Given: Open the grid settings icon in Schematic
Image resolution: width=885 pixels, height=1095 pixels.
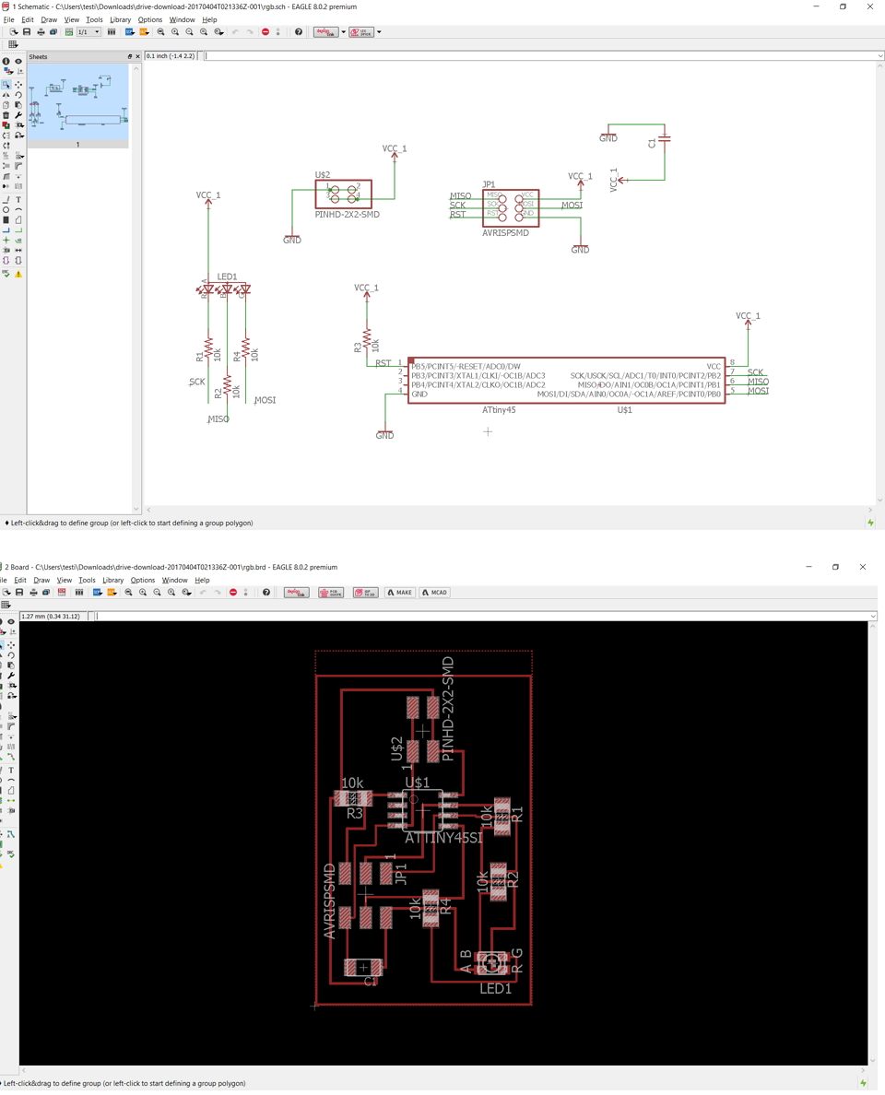Looking at the screenshot, I should [13, 44].
